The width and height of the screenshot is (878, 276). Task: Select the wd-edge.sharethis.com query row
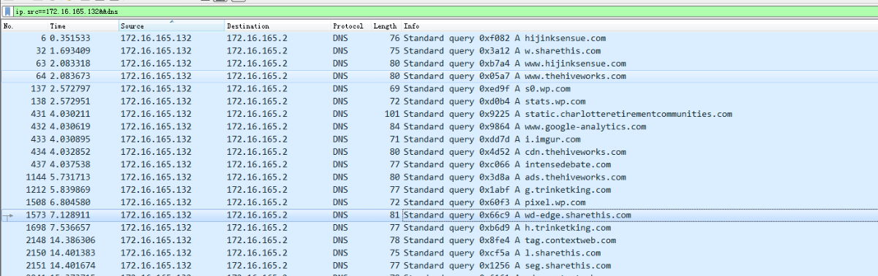click(439, 215)
